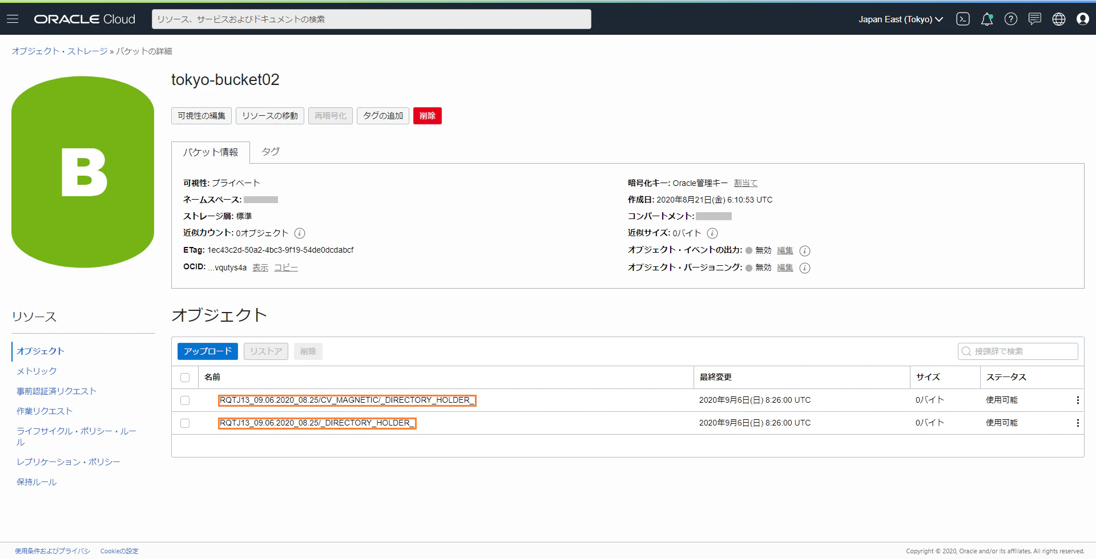Image resolution: width=1096 pixels, height=559 pixels.
Task: Switch to the タグ tab
Action: [x=270, y=152]
